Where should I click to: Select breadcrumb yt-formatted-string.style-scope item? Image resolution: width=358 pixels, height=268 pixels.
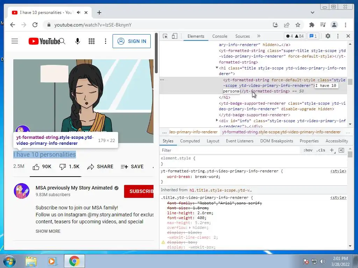[281, 132]
